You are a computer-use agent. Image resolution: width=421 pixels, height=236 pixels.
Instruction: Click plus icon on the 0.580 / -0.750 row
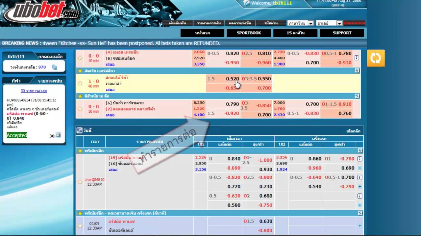(359, 205)
